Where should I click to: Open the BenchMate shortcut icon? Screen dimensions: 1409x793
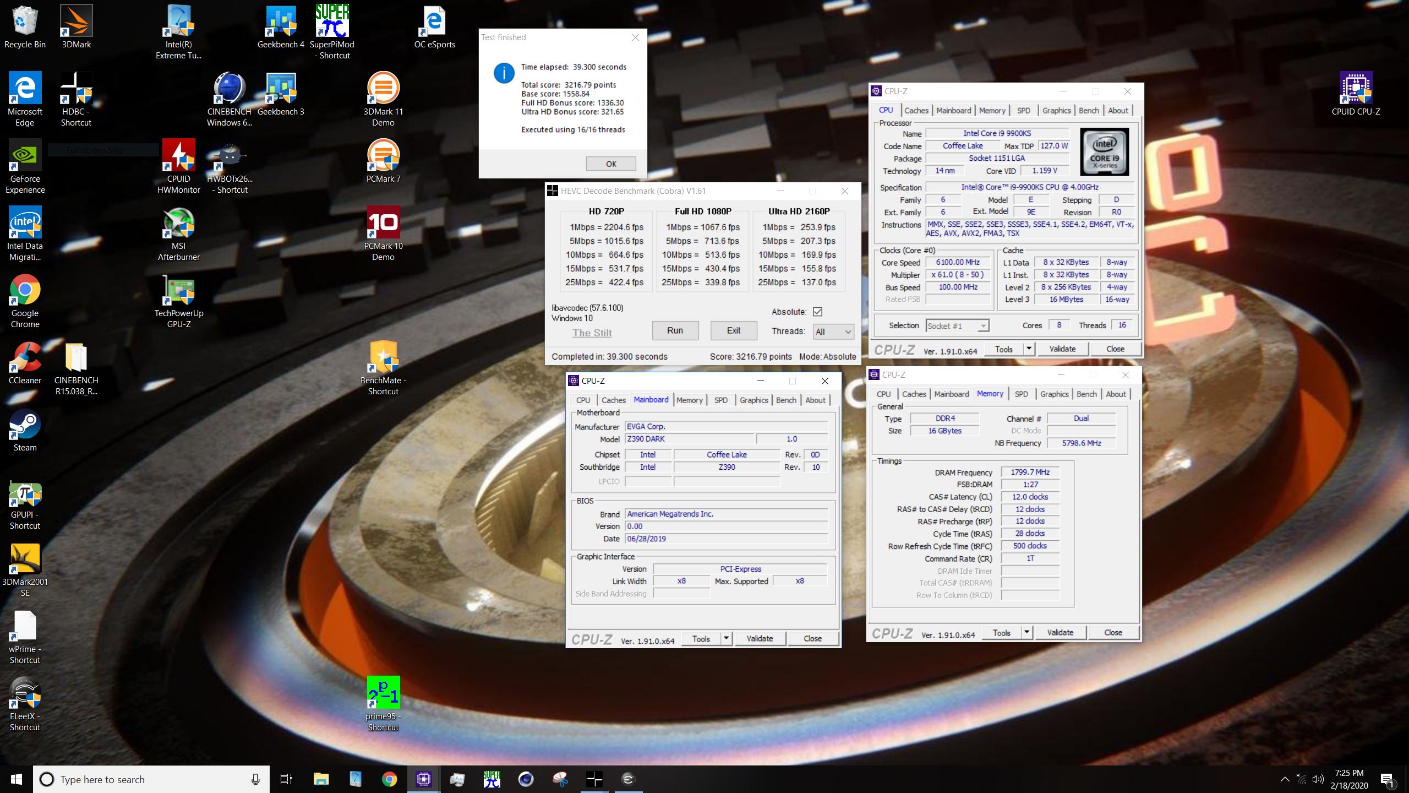click(383, 368)
